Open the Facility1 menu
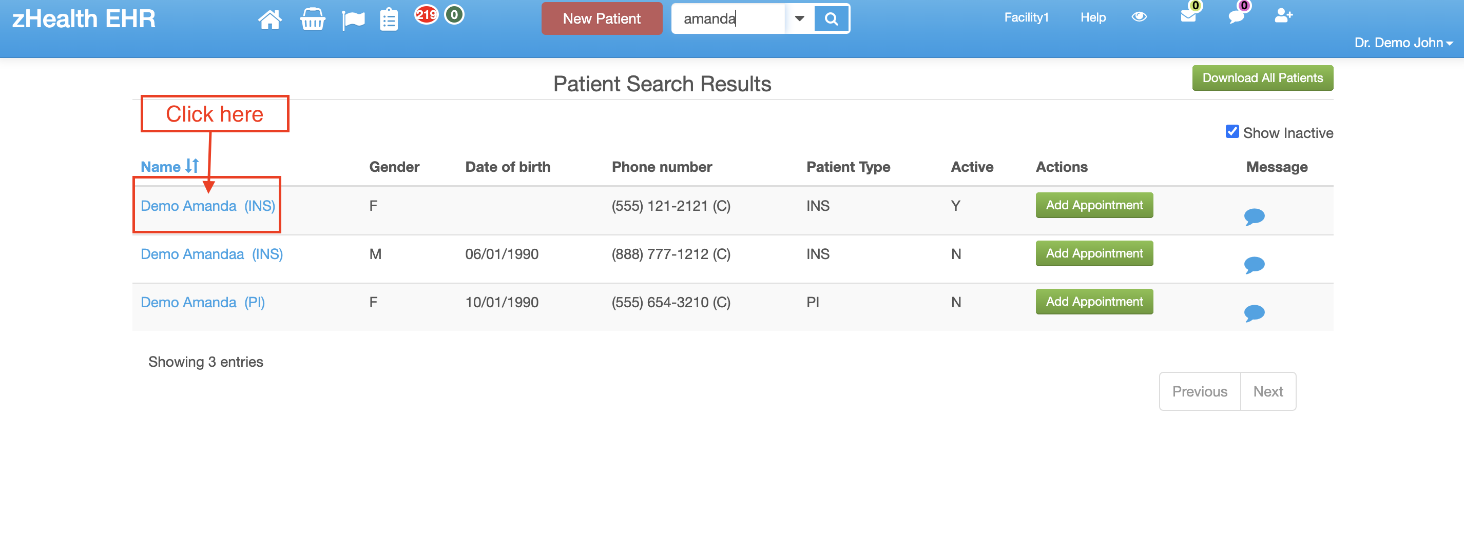 coord(1026,17)
